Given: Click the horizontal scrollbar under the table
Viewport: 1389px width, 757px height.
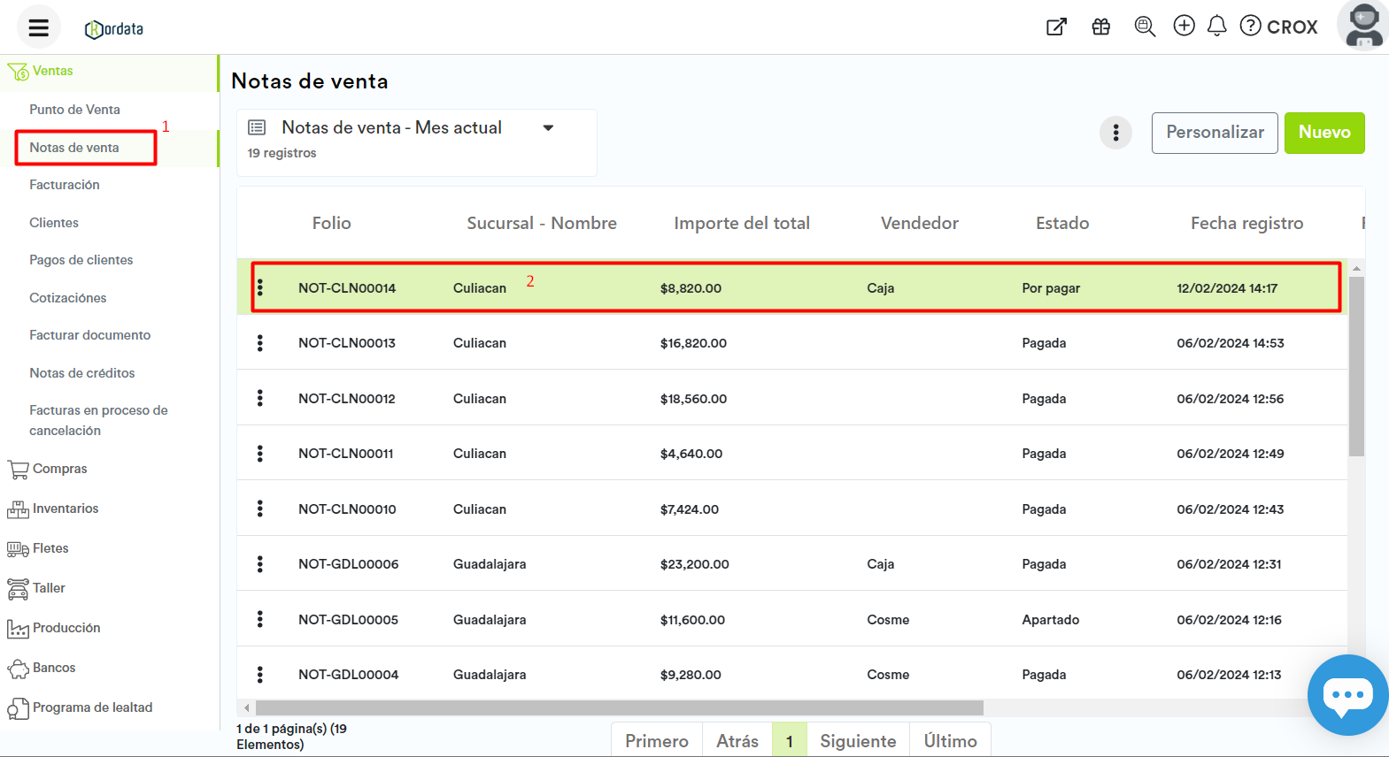Looking at the screenshot, I should [x=620, y=708].
